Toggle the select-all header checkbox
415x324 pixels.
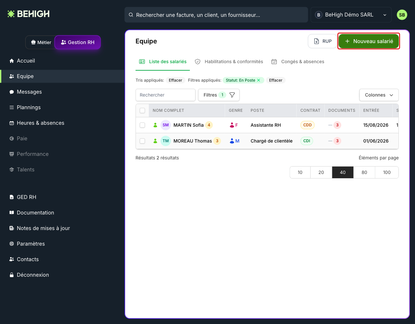tap(142, 110)
